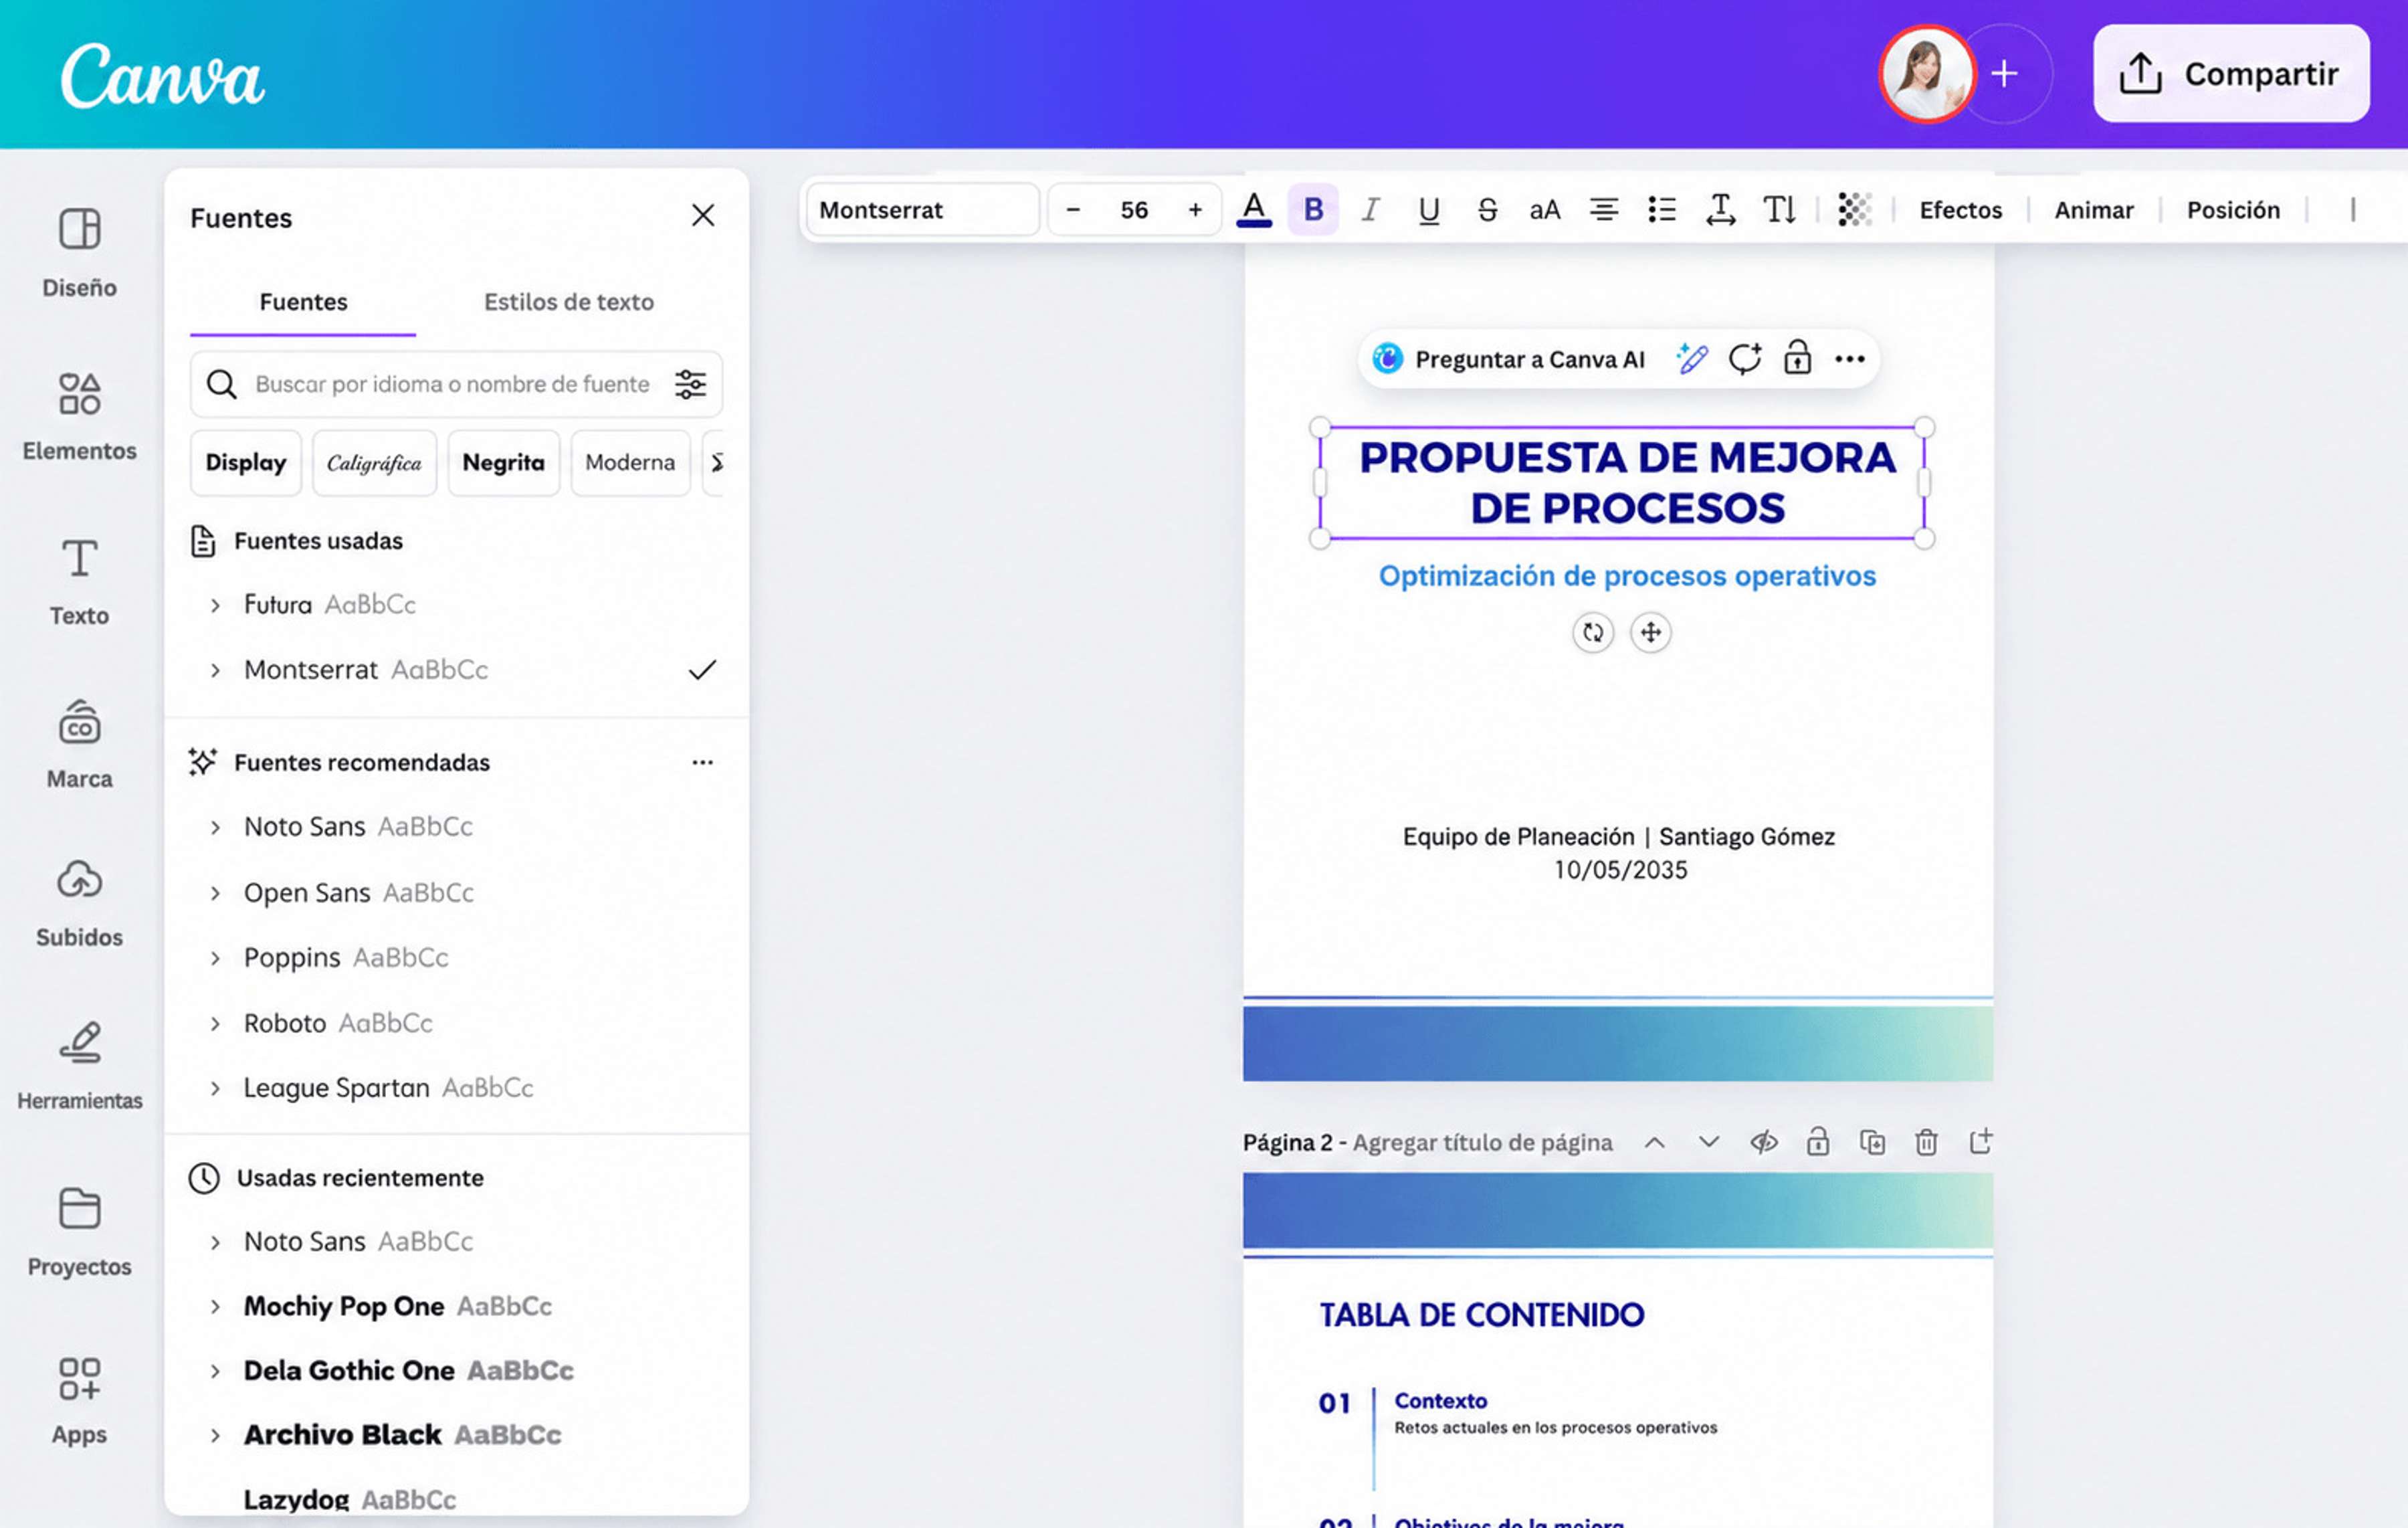This screenshot has height=1528, width=2408.
Task: Change text alignment
Action: pyautogui.click(x=1604, y=210)
